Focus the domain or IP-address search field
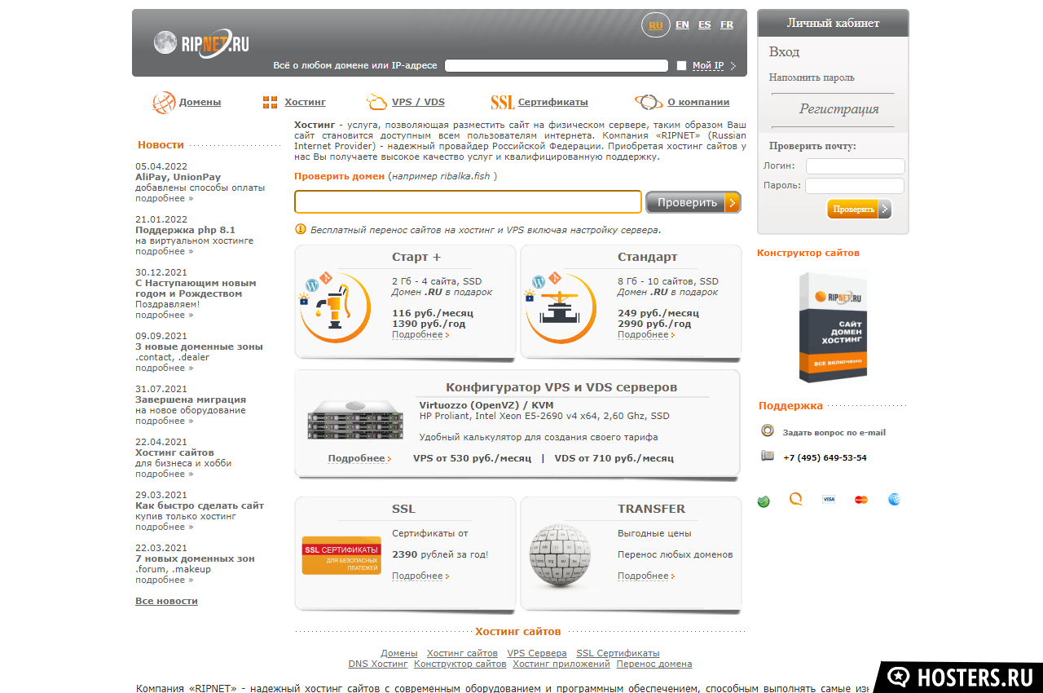 557,66
